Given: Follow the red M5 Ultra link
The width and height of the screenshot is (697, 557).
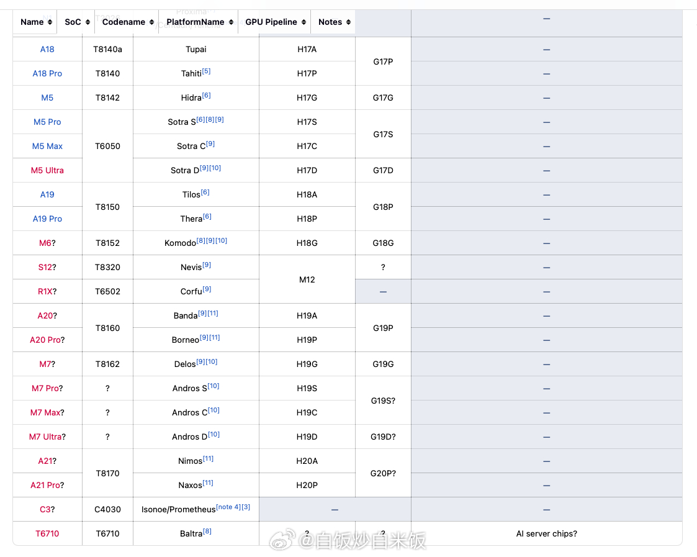Looking at the screenshot, I should click(47, 170).
